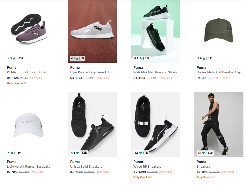Click the Wired RP Sneakers product image

coord(155,122)
